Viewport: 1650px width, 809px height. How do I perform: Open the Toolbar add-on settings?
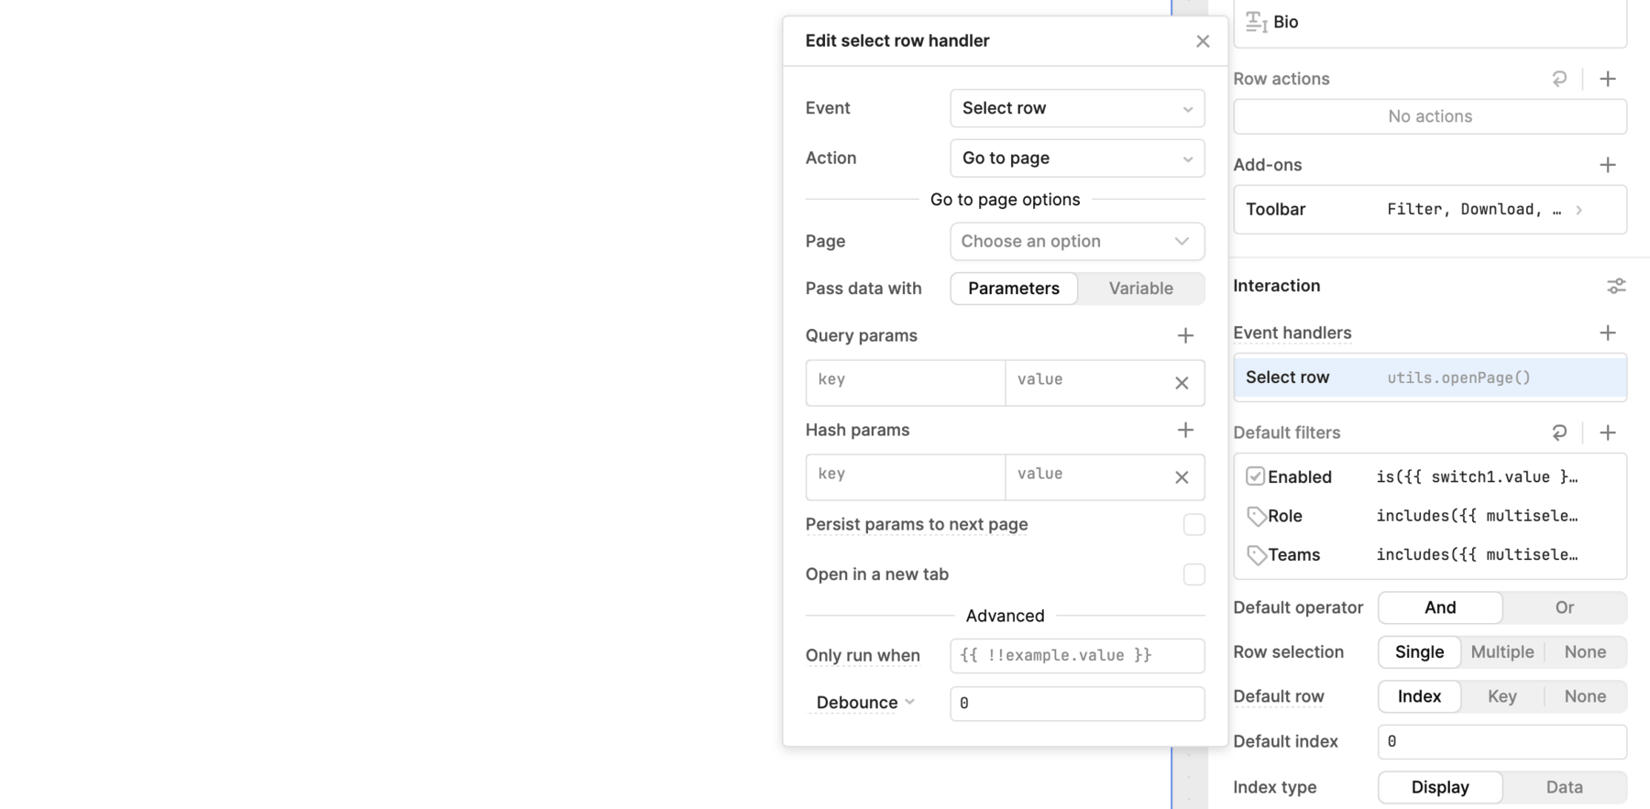pos(1430,210)
